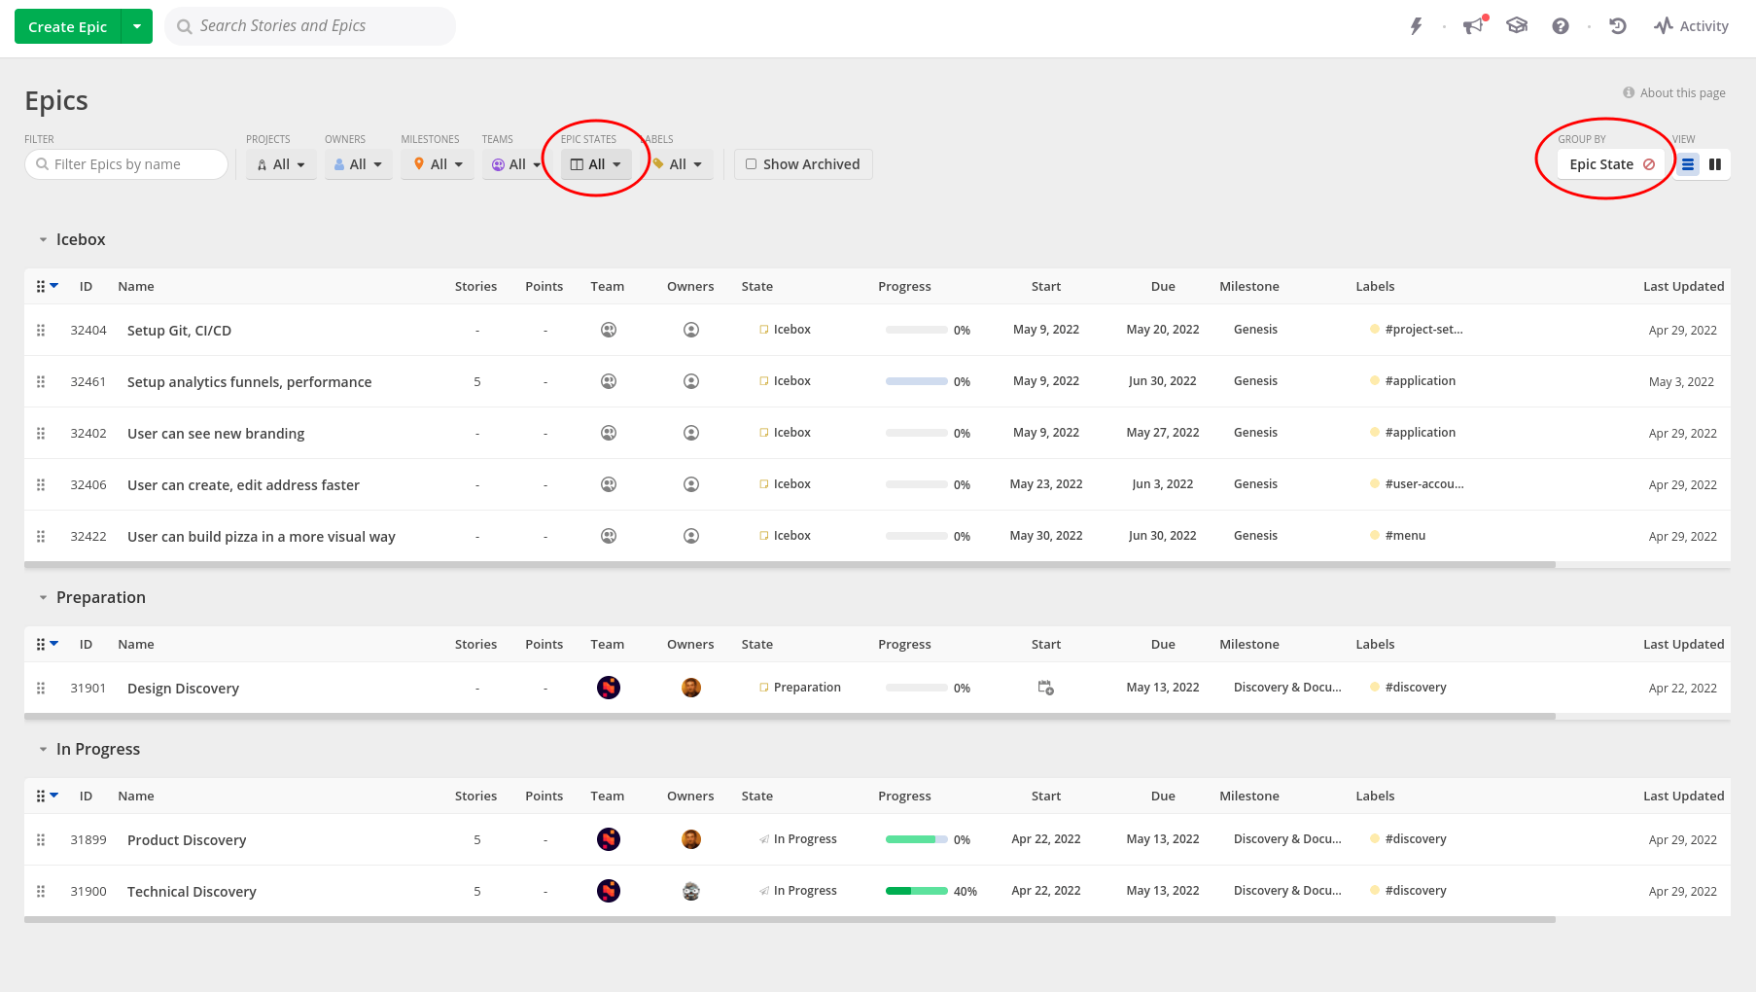
Task: Open the Projects filter dropdown
Action: point(281,164)
